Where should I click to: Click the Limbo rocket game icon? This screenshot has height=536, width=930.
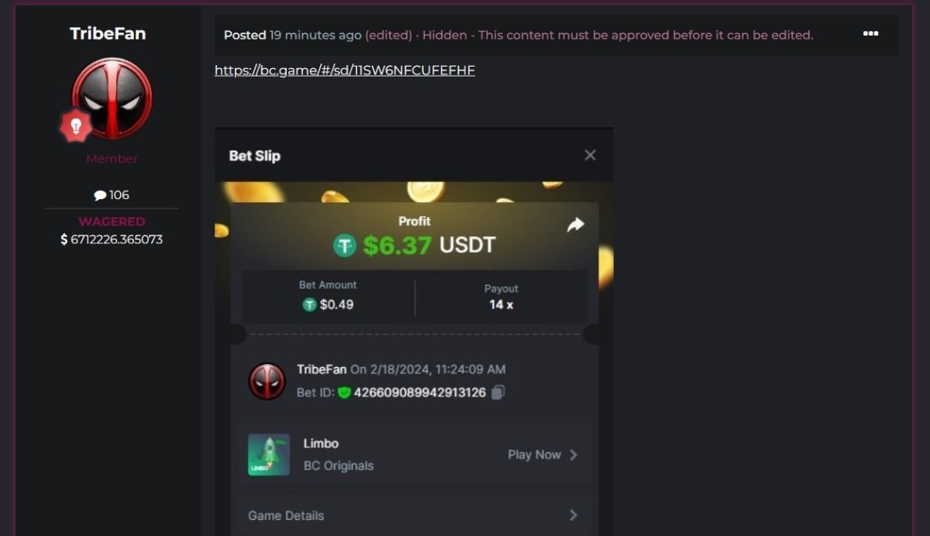click(x=269, y=455)
